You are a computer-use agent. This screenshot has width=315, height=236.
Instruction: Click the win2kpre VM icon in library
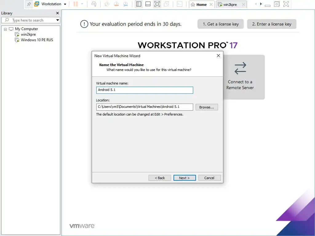[x=17, y=34]
